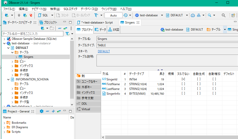This screenshot has height=139, width=238.
Task: Minimize the database navigator panel
Action: (65, 22)
